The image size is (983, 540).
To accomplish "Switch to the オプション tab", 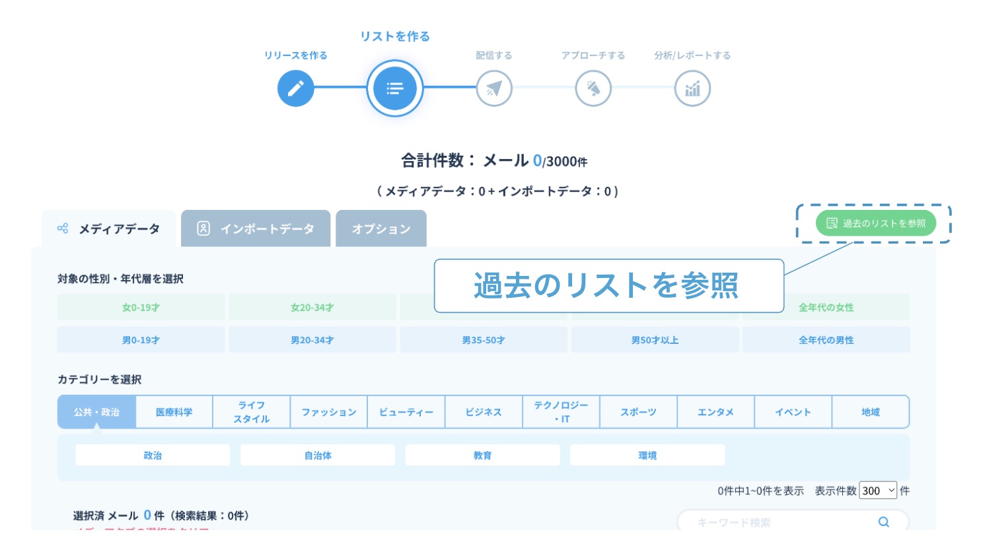I will point(381,229).
